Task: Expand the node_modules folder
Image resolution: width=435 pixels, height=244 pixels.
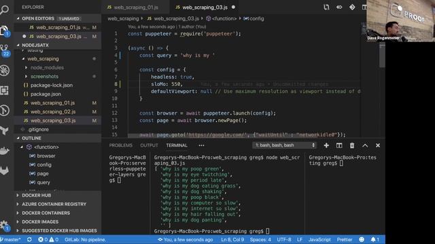Action: tap(27, 68)
